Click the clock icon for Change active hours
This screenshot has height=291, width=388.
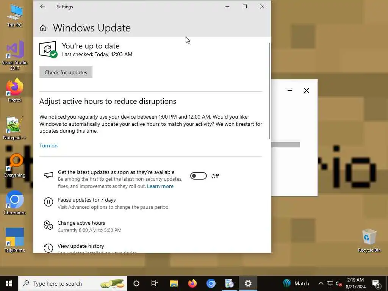[x=48, y=225]
